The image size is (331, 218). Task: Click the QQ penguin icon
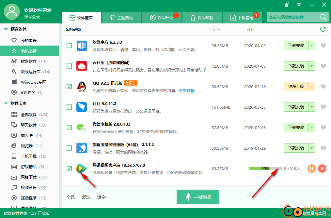(82, 87)
